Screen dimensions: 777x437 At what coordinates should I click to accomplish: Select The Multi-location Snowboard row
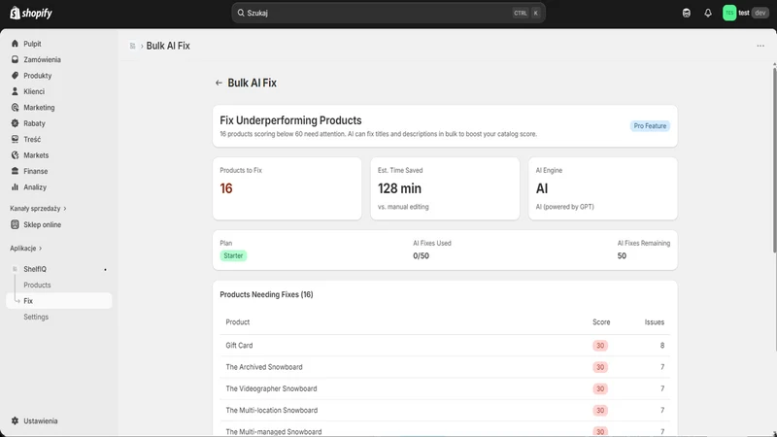click(x=445, y=410)
